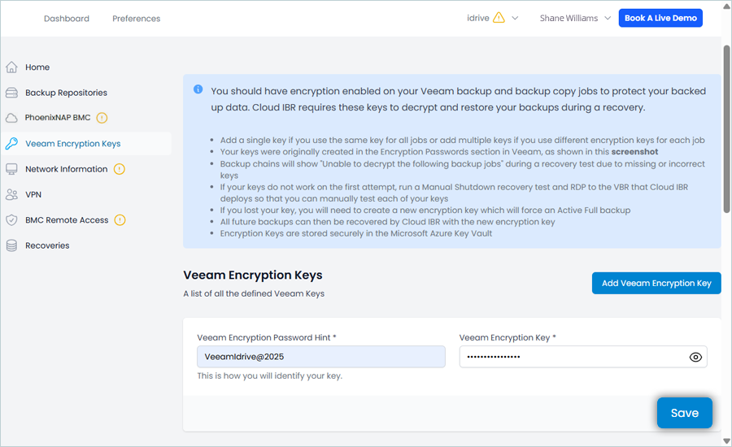This screenshot has width=732, height=447.
Task: Open the Preferences tab
Action: coord(137,19)
